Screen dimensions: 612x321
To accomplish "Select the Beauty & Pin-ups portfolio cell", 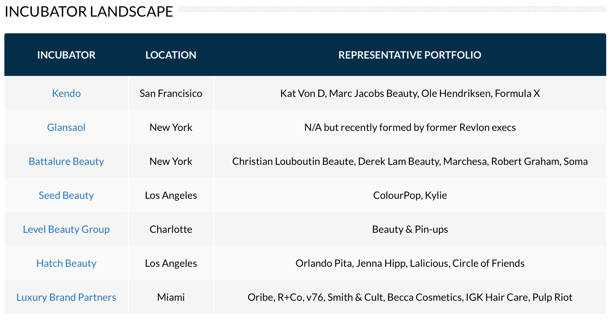I will coord(410,229).
